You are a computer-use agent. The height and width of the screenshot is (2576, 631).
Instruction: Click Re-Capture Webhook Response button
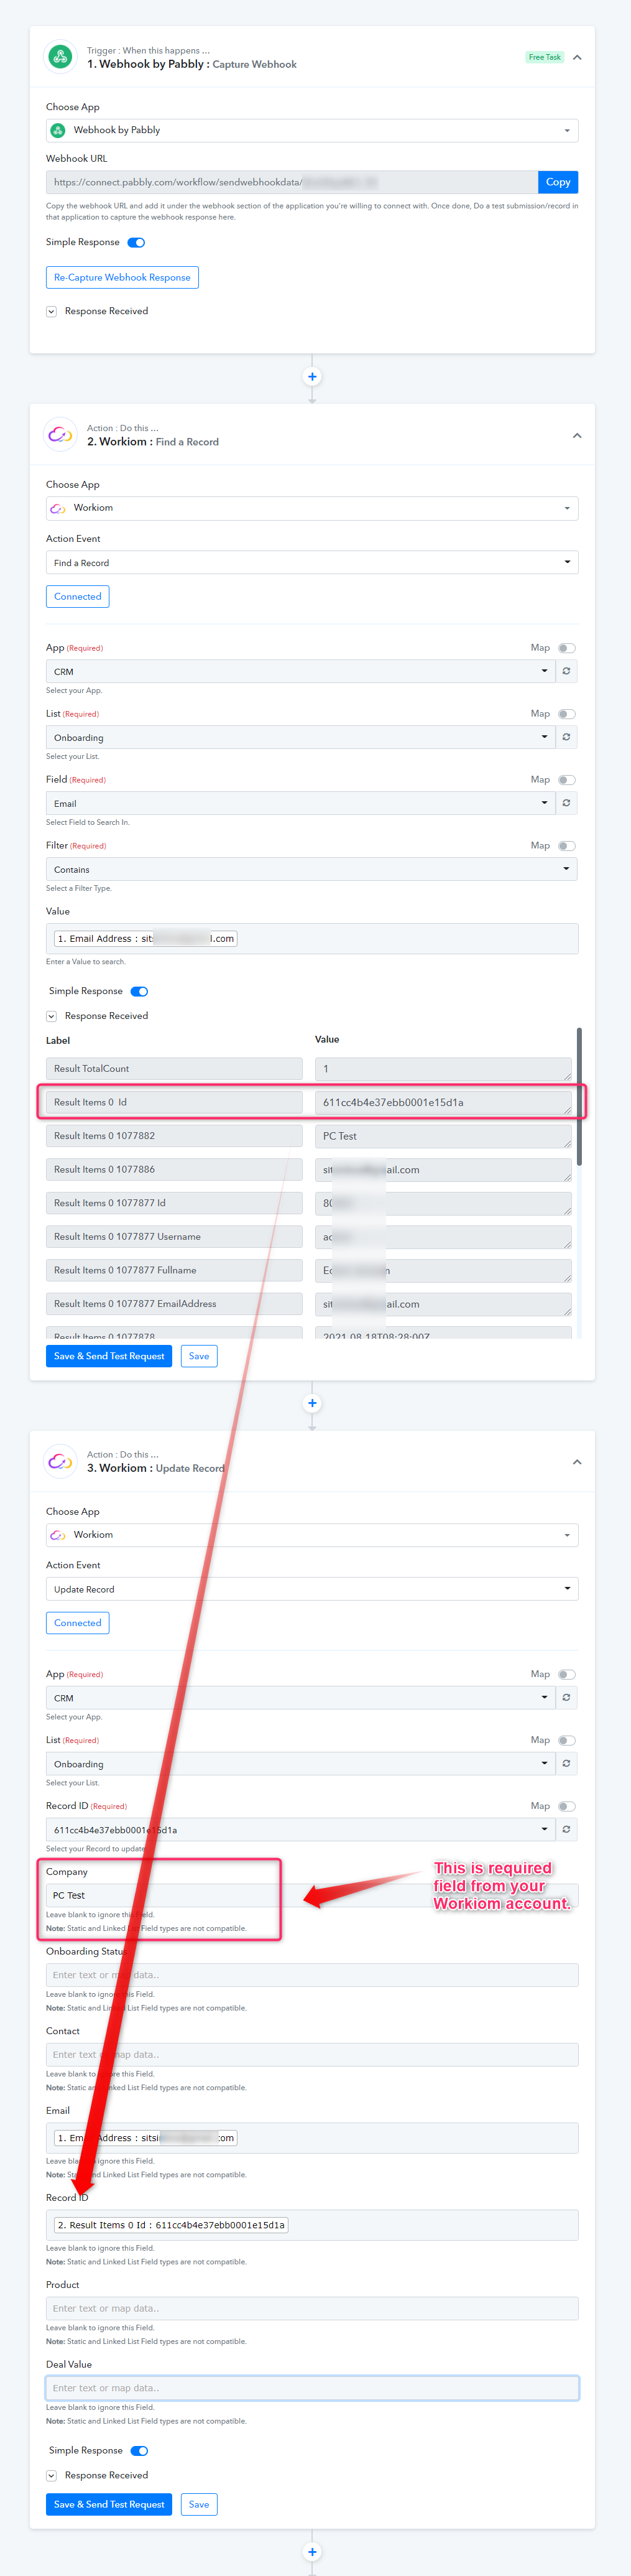point(122,277)
